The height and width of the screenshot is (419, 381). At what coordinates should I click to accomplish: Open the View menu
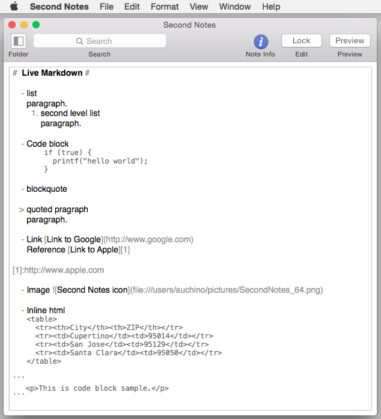199,7
